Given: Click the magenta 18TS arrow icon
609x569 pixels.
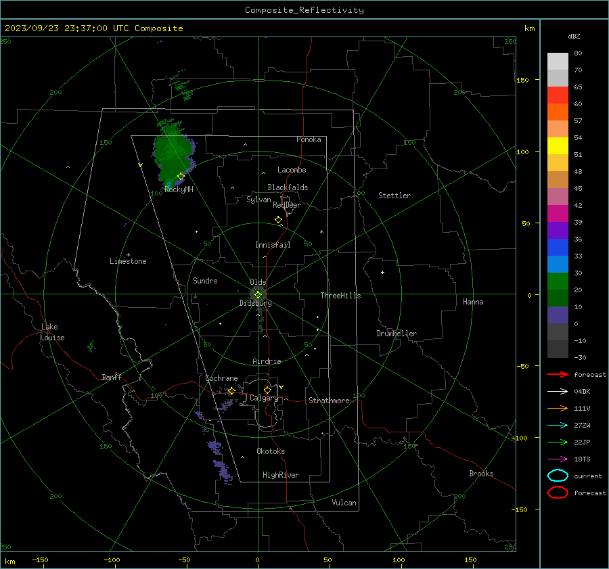Looking at the screenshot, I should pyautogui.click(x=558, y=459).
